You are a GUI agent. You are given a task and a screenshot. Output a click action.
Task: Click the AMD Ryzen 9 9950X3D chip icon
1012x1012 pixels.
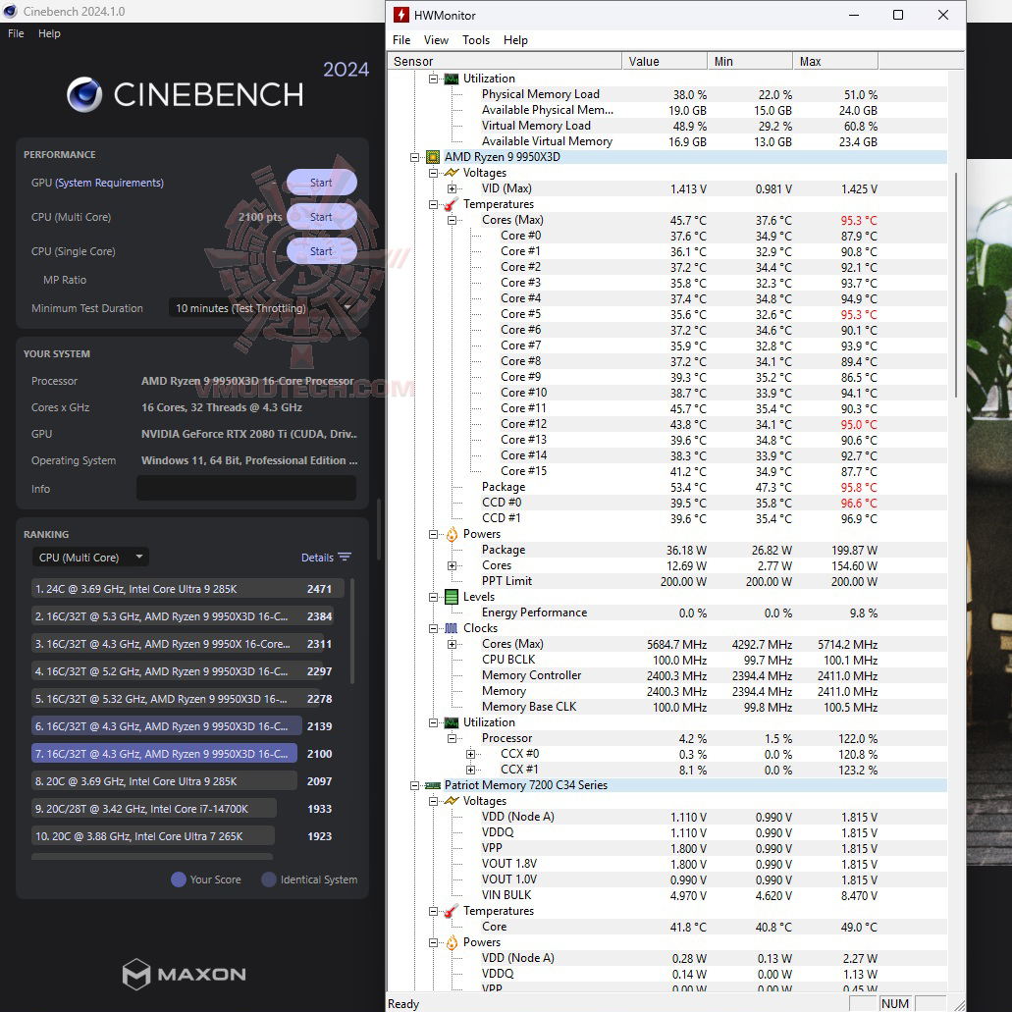[x=433, y=157]
